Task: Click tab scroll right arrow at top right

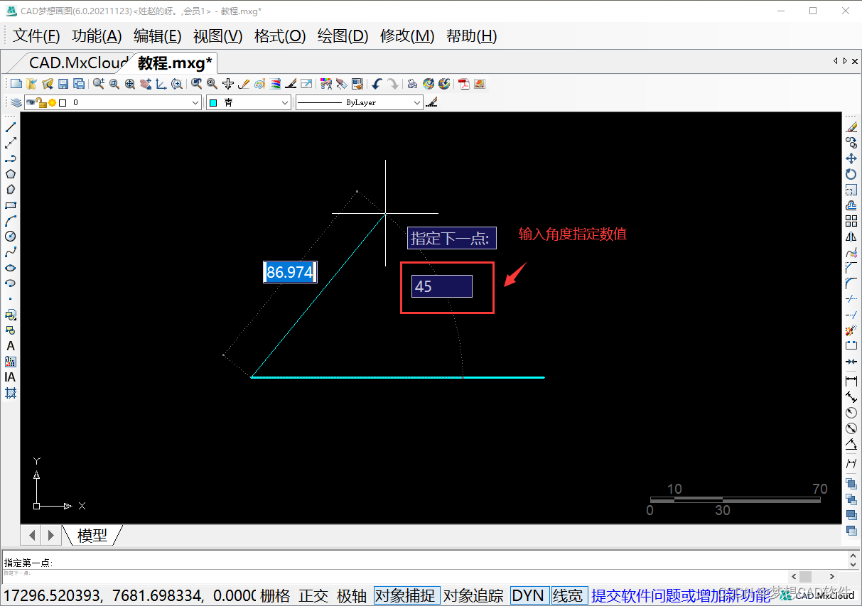Action: click(x=845, y=61)
